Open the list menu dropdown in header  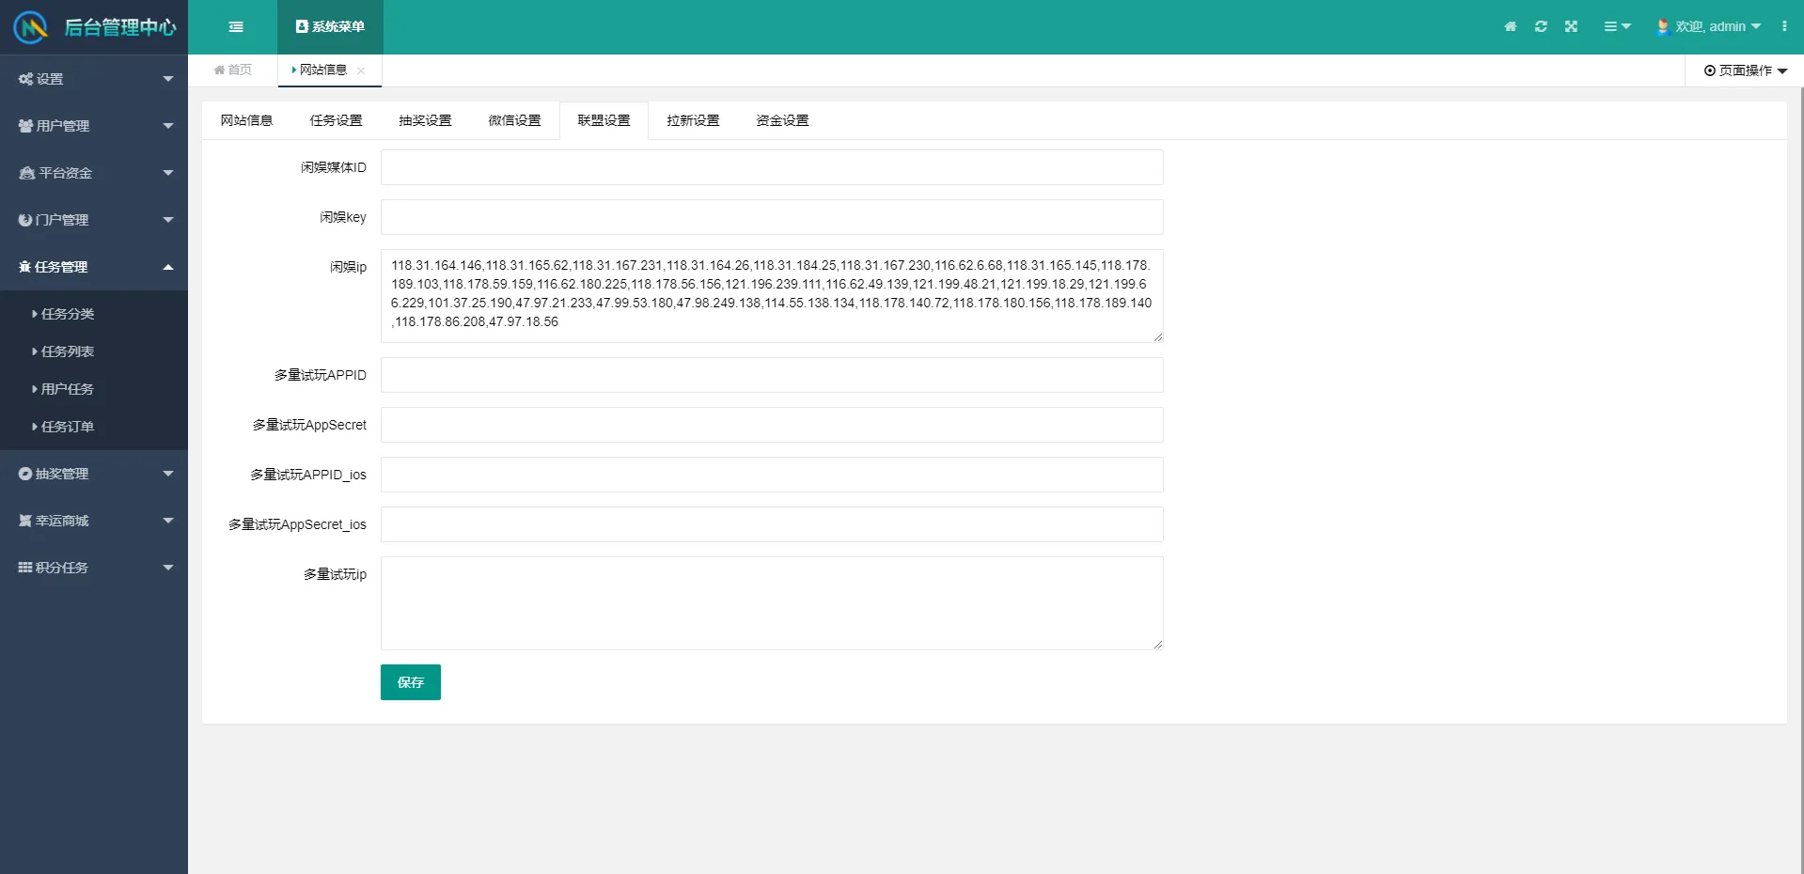point(1617,26)
